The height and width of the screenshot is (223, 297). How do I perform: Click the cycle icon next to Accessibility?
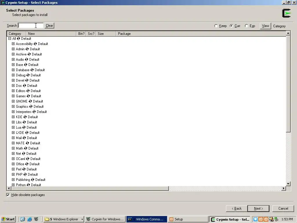[35, 44]
